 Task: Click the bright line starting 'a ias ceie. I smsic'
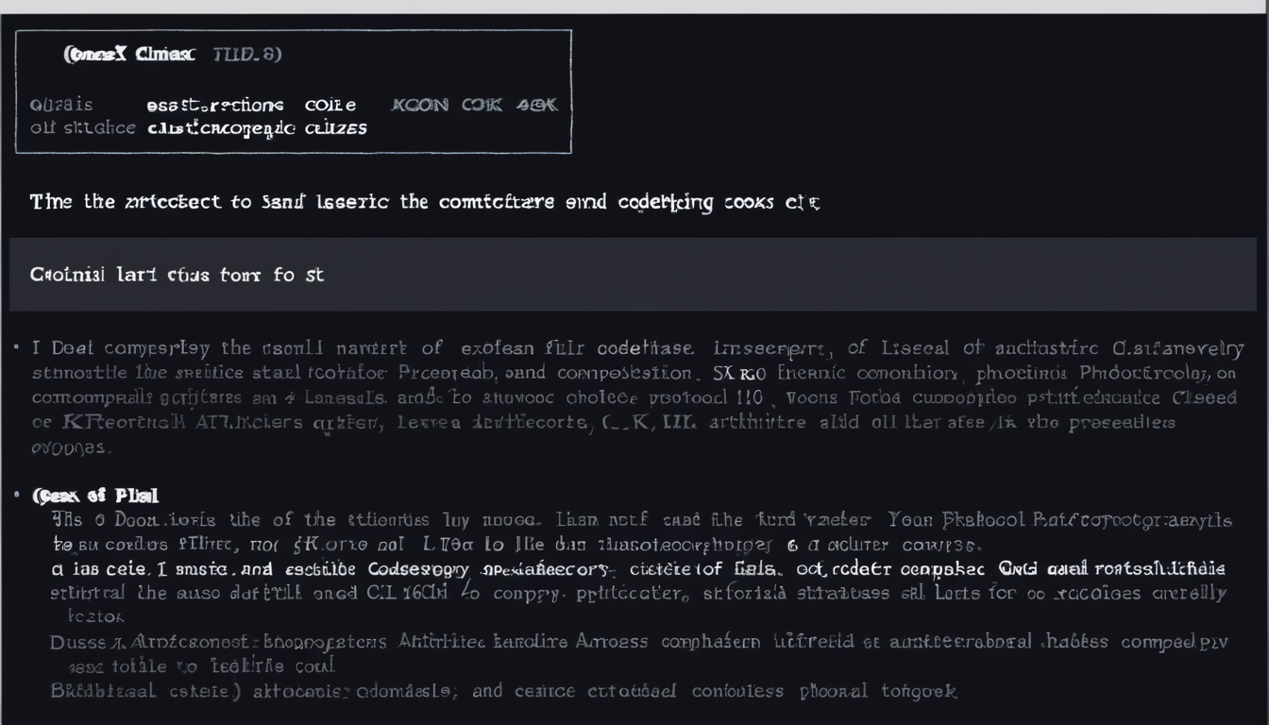tap(637, 569)
